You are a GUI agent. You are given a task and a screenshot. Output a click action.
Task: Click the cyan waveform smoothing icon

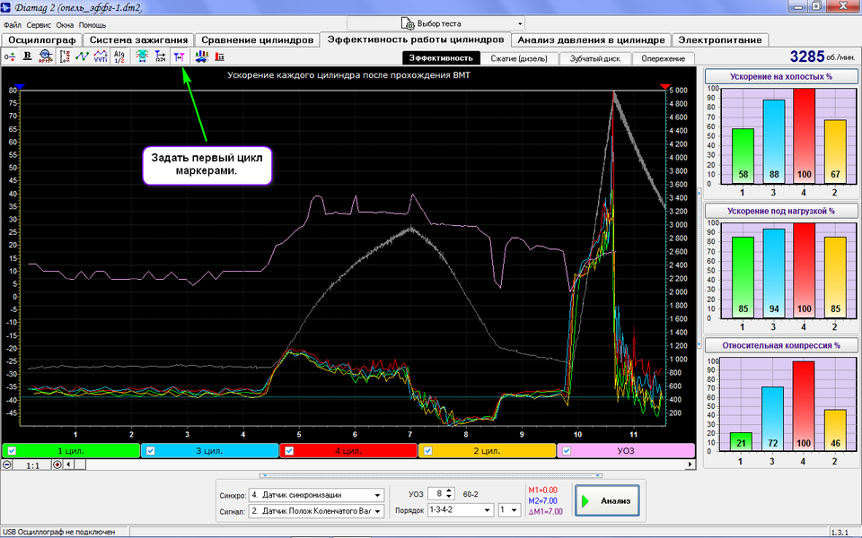pyautogui.click(x=142, y=56)
